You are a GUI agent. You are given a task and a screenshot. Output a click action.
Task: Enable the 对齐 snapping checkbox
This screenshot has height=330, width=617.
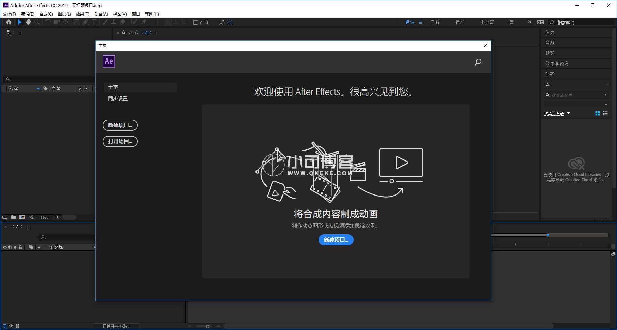pyautogui.click(x=196, y=23)
